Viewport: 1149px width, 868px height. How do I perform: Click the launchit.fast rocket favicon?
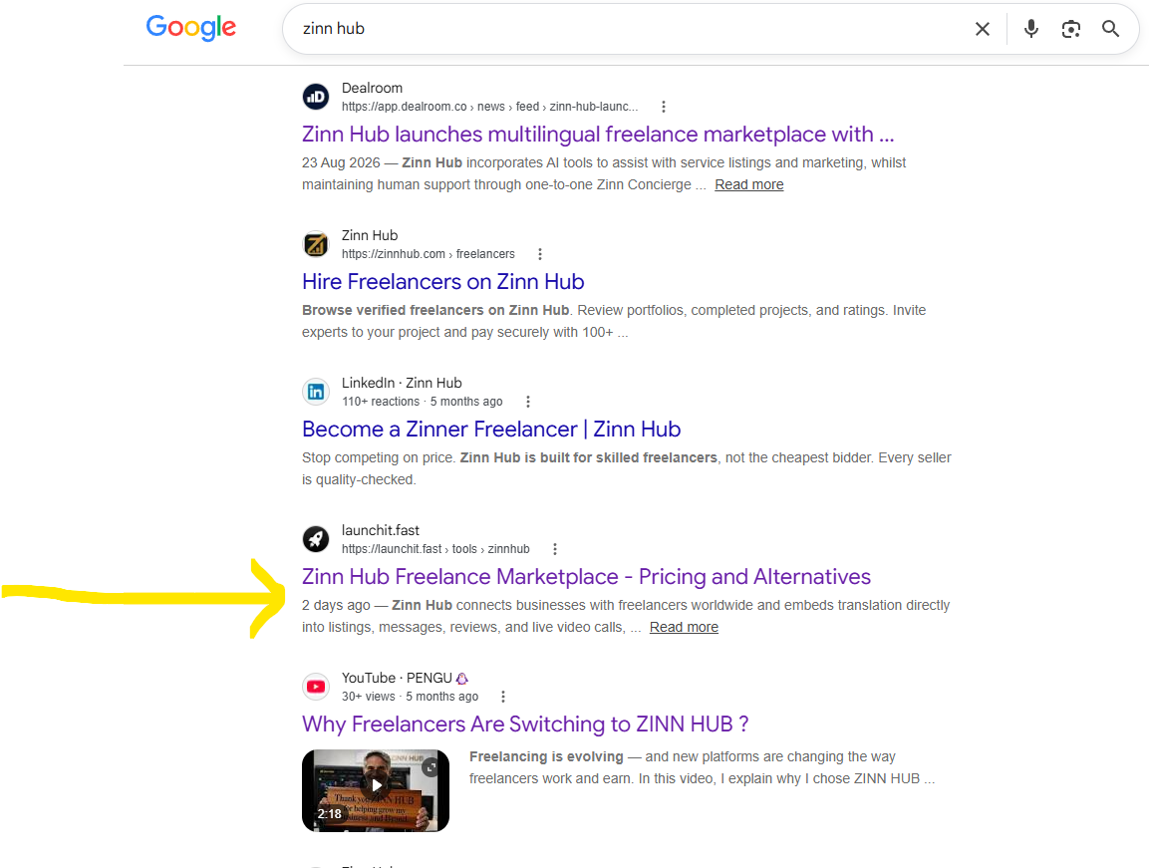coord(316,539)
